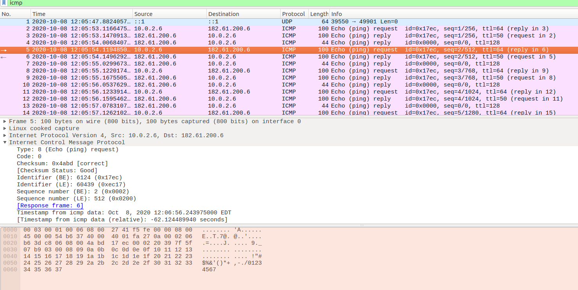Select packet 1 UDP row
This screenshot has height=290, width=578.
click(x=289, y=22)
